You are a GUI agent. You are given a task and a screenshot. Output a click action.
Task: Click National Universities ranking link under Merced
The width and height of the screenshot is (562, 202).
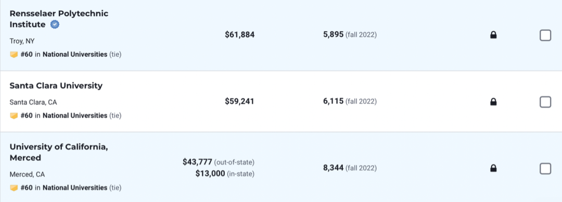coord(75,187)
